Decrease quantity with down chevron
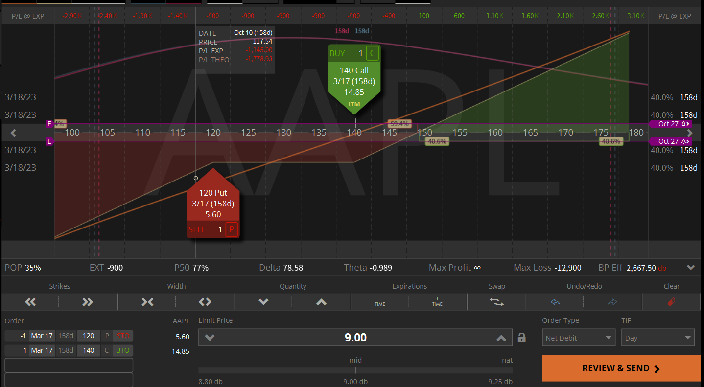Screen dimensions: 704x387 click(263, 302)
